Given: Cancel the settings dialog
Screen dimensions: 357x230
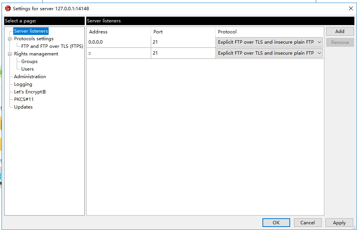Looking at the screenshot, I should (308, 223).
